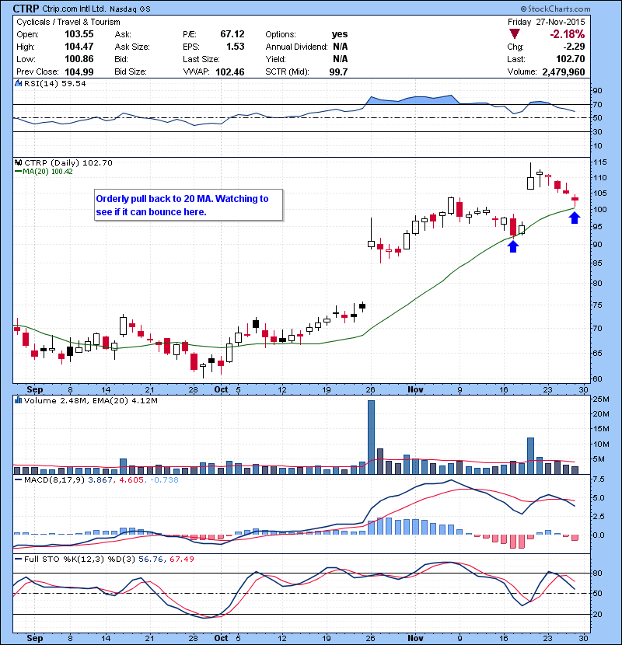Click the Last Size label
622x645 pixels.
(201, 59)
